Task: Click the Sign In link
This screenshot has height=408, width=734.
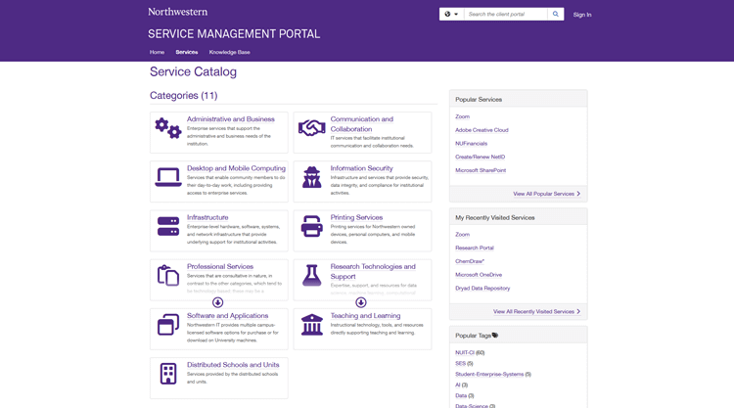Action: pos(582,15)
